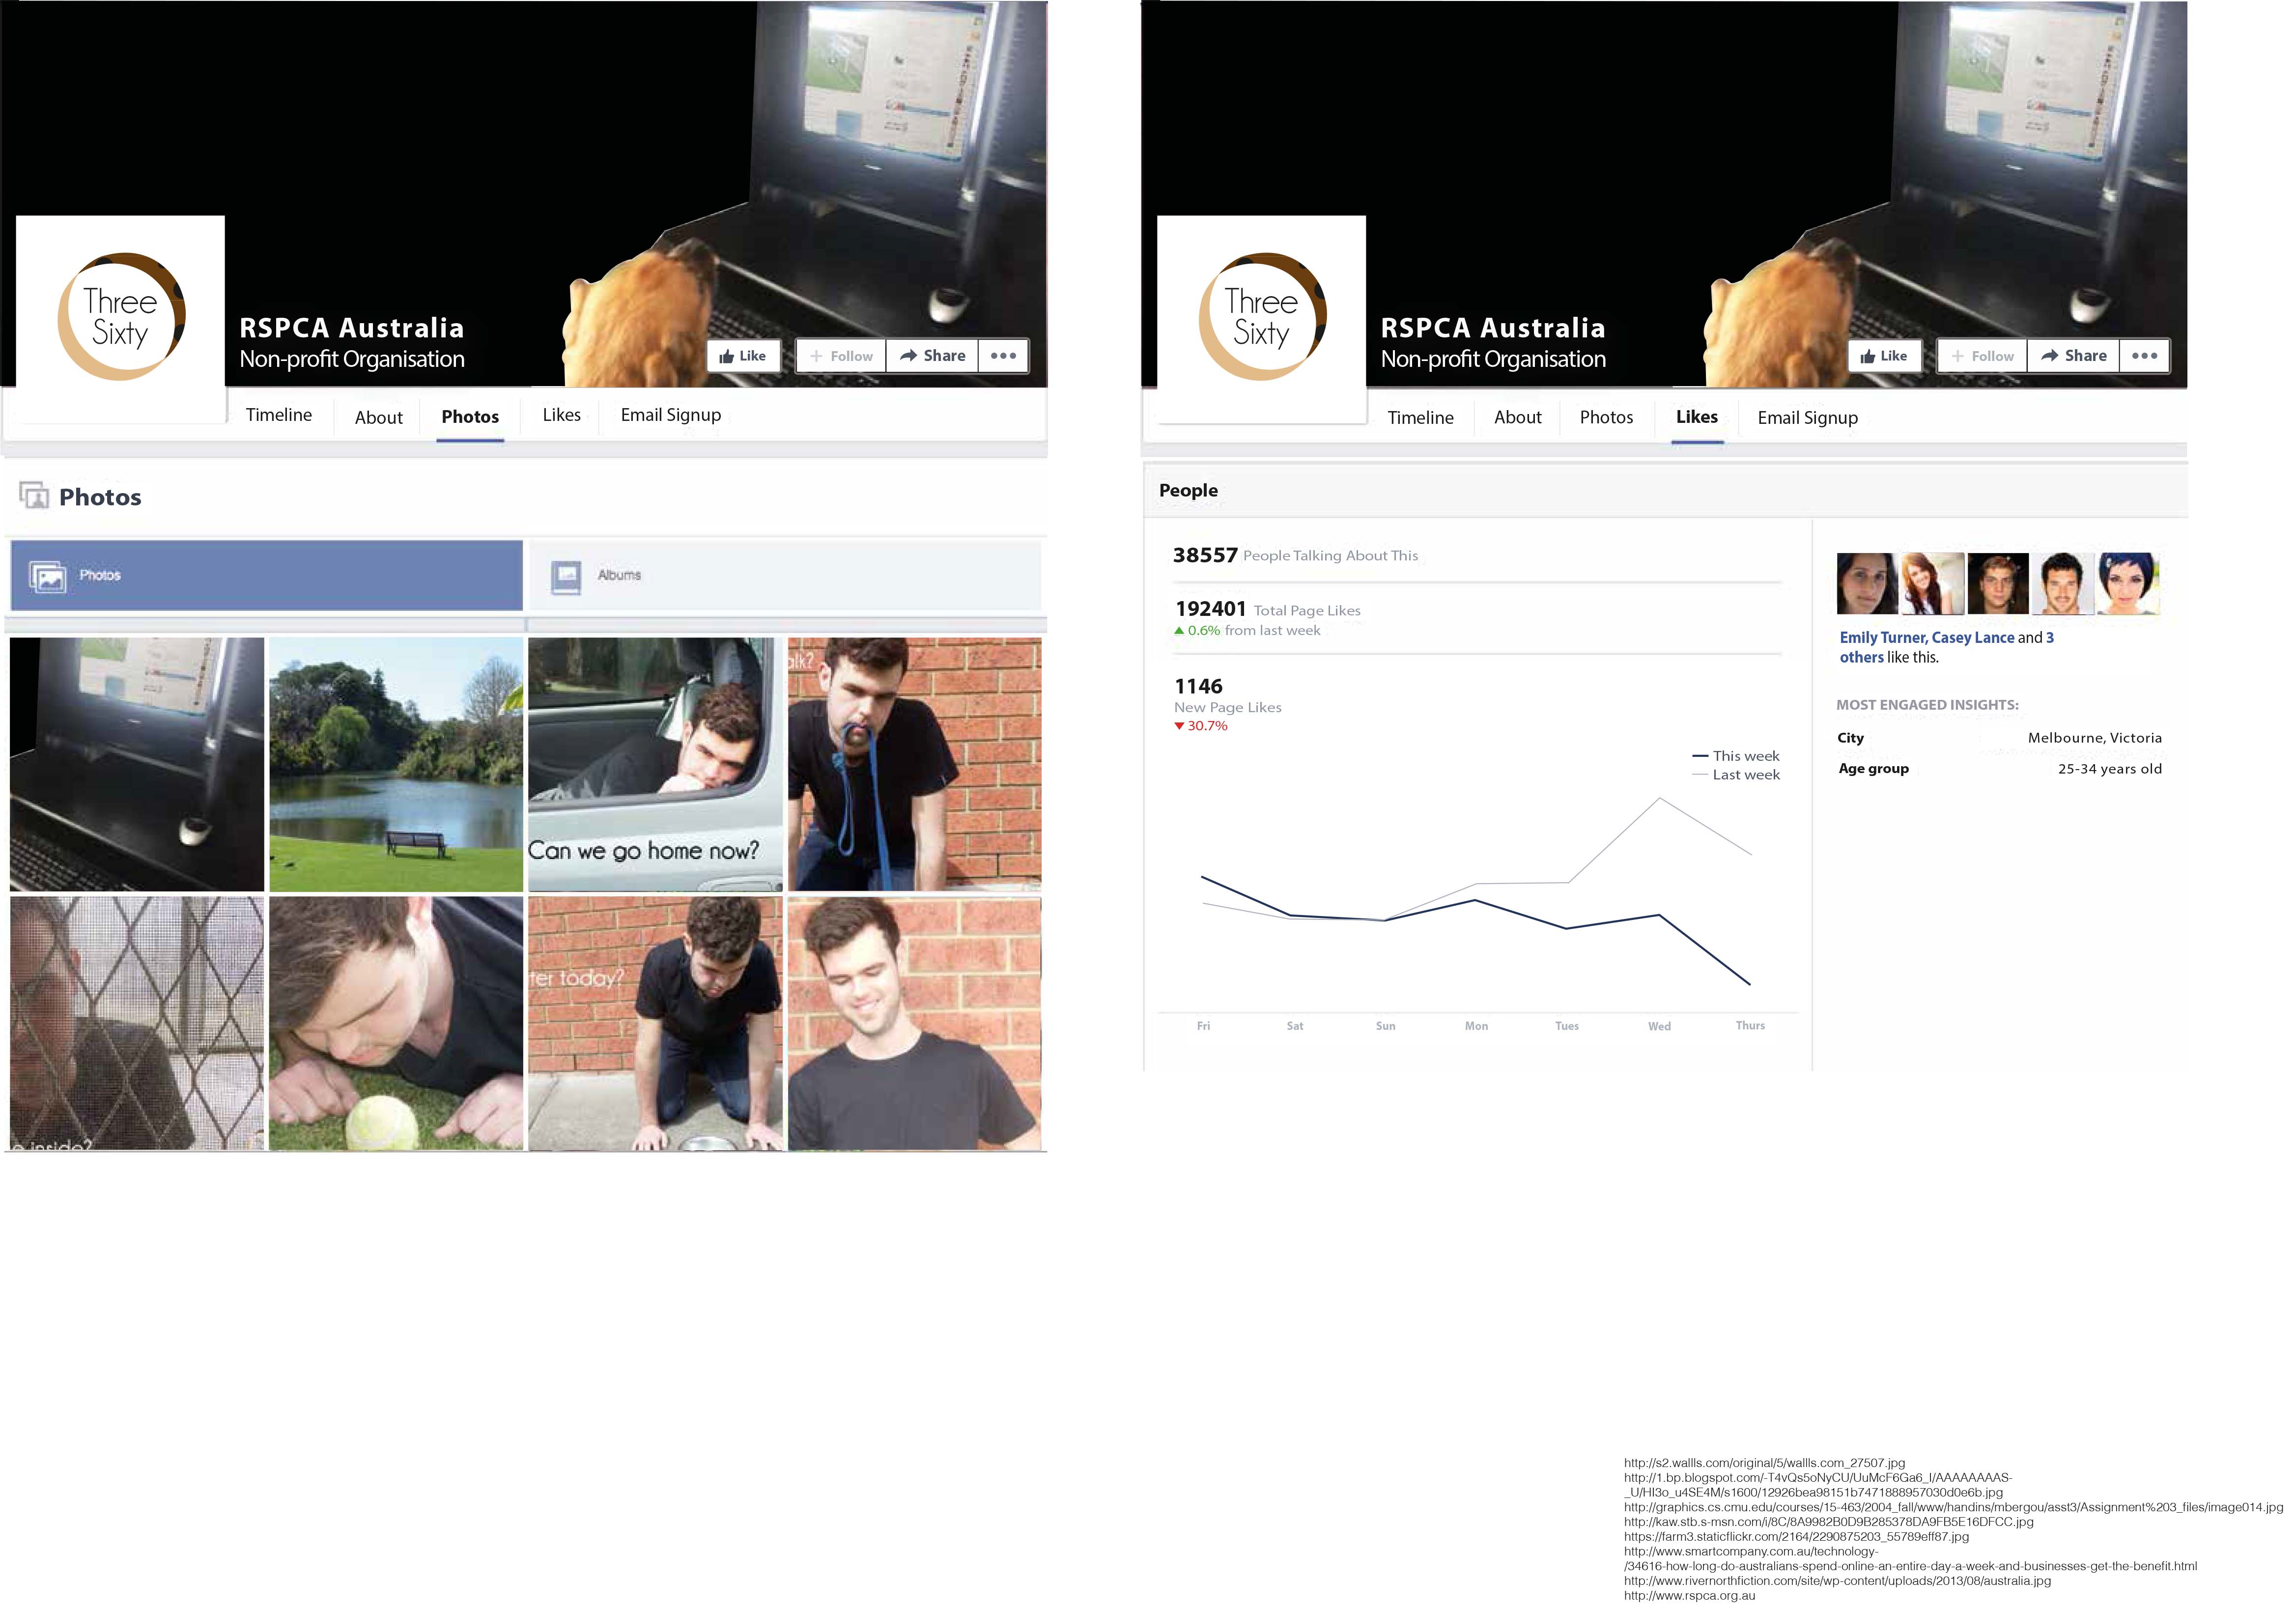The width and height of the screenshot is (2296, 1607).
Task: Click the Photos section header icon
Action: coord(35,496)
